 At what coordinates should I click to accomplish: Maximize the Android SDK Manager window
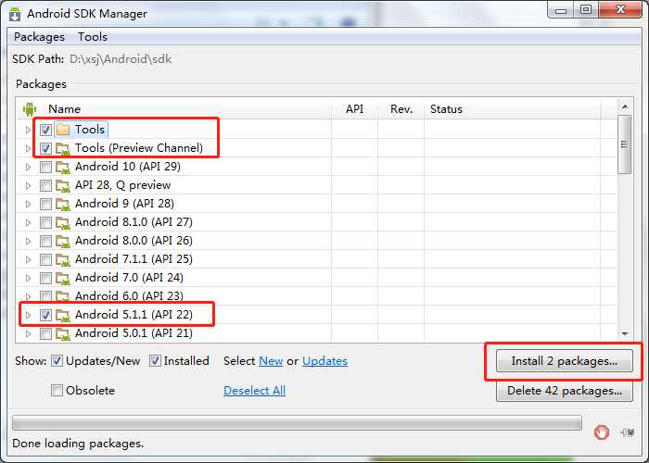586,10
